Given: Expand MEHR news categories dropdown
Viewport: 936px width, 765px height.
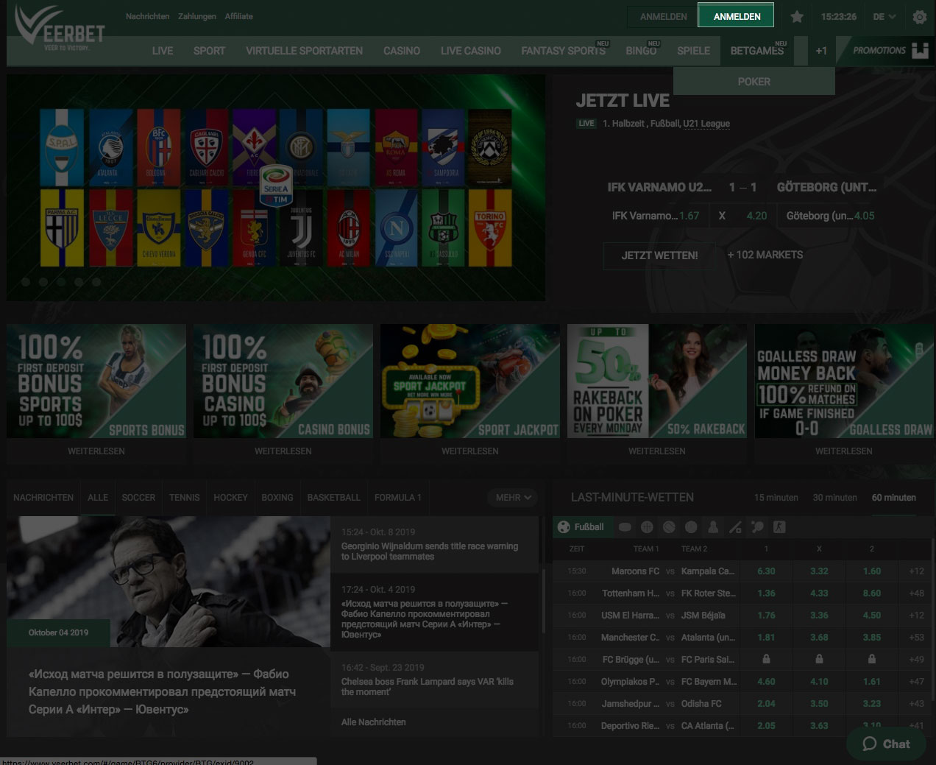Looking at the screenshot, I should [x=513, y=498].
